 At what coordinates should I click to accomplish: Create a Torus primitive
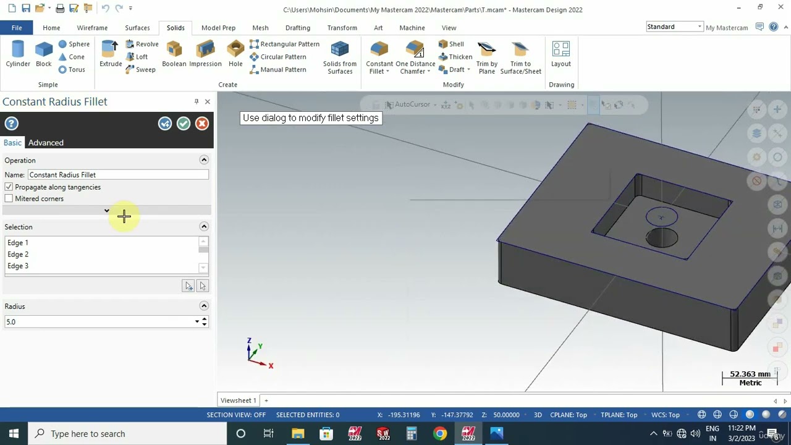pyautogui.click(x=72, y=70)
